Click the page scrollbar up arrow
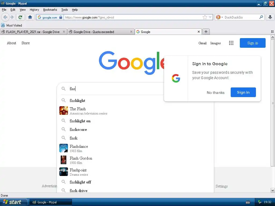Image resolution: width=275 pixels, height=206 pixels. click(x=273, y=37)
